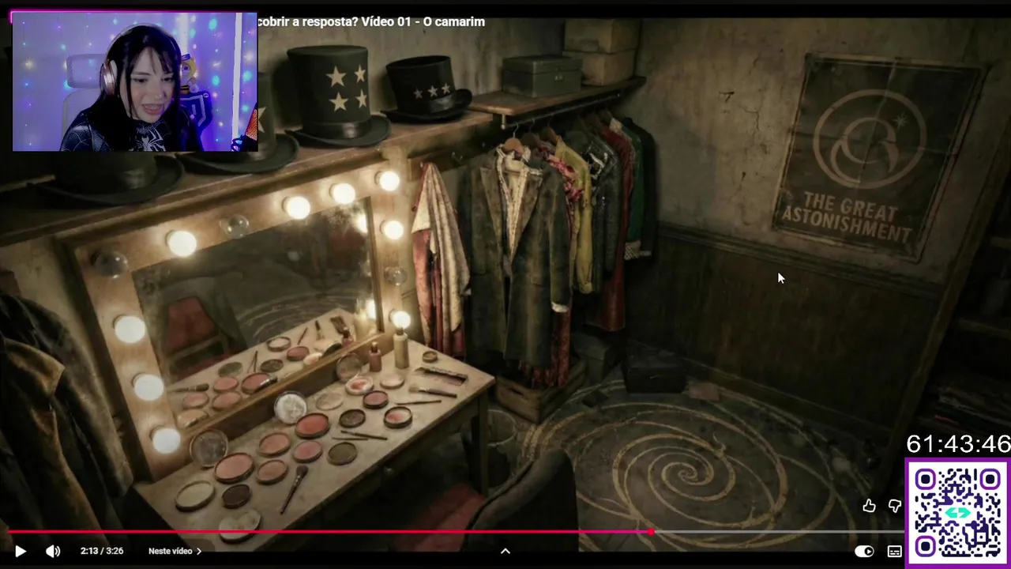
Task: Open the 'Neste vídeo' chapters link
Action: click(x=175, y=551)
